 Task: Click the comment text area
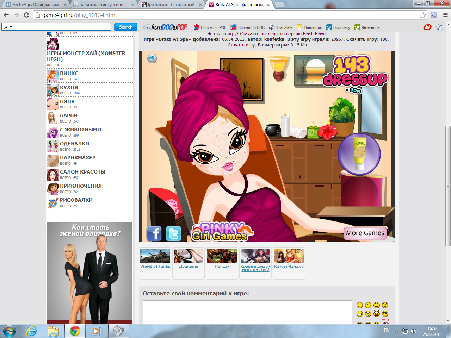(247, 312)
